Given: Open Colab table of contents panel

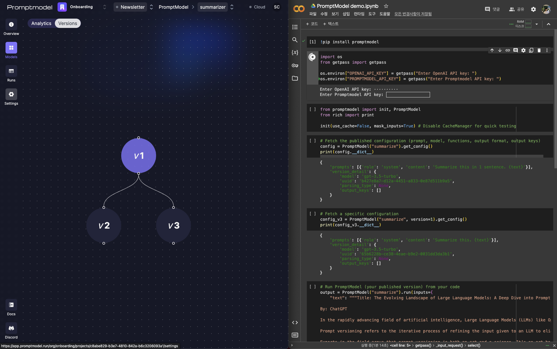Looking at the screenshot, I should point(295,27).
